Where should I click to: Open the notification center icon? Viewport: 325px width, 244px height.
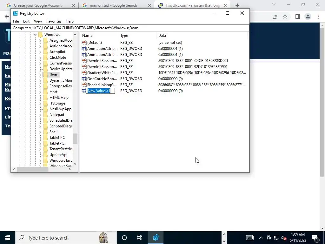(x=315, y=238)
